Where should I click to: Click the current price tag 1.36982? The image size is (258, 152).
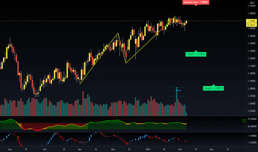(x=251, y=21)
